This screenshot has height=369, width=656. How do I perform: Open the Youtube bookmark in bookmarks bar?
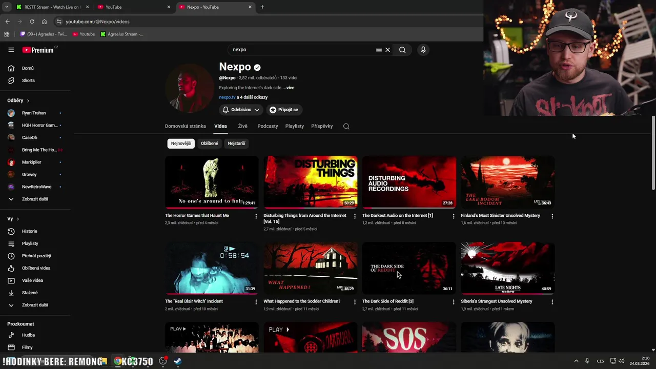(84, 34)
